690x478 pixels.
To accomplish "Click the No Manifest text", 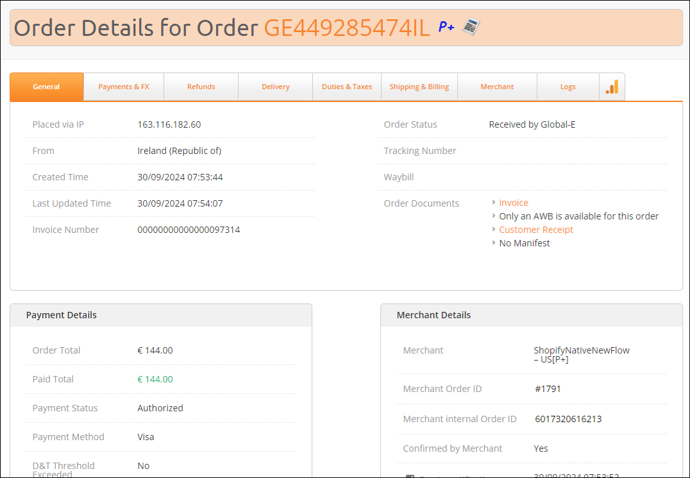I will tap(524, 243).
